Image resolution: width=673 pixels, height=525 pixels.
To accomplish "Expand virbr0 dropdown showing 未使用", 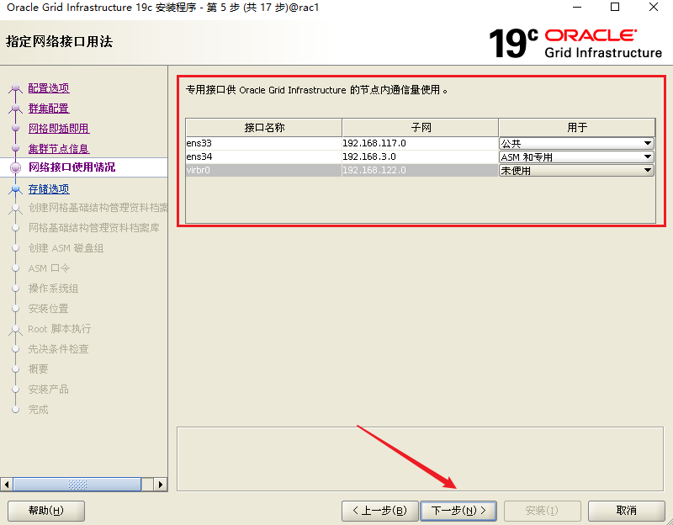I will [x=576, y=170].
